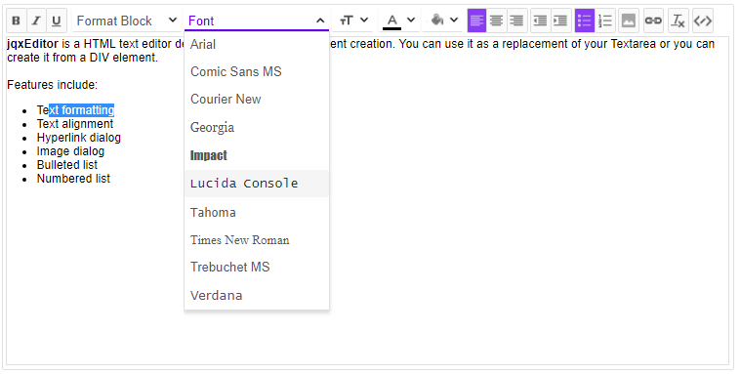
Task: Select Tahoma font
Action: click(x=257, y=213)
